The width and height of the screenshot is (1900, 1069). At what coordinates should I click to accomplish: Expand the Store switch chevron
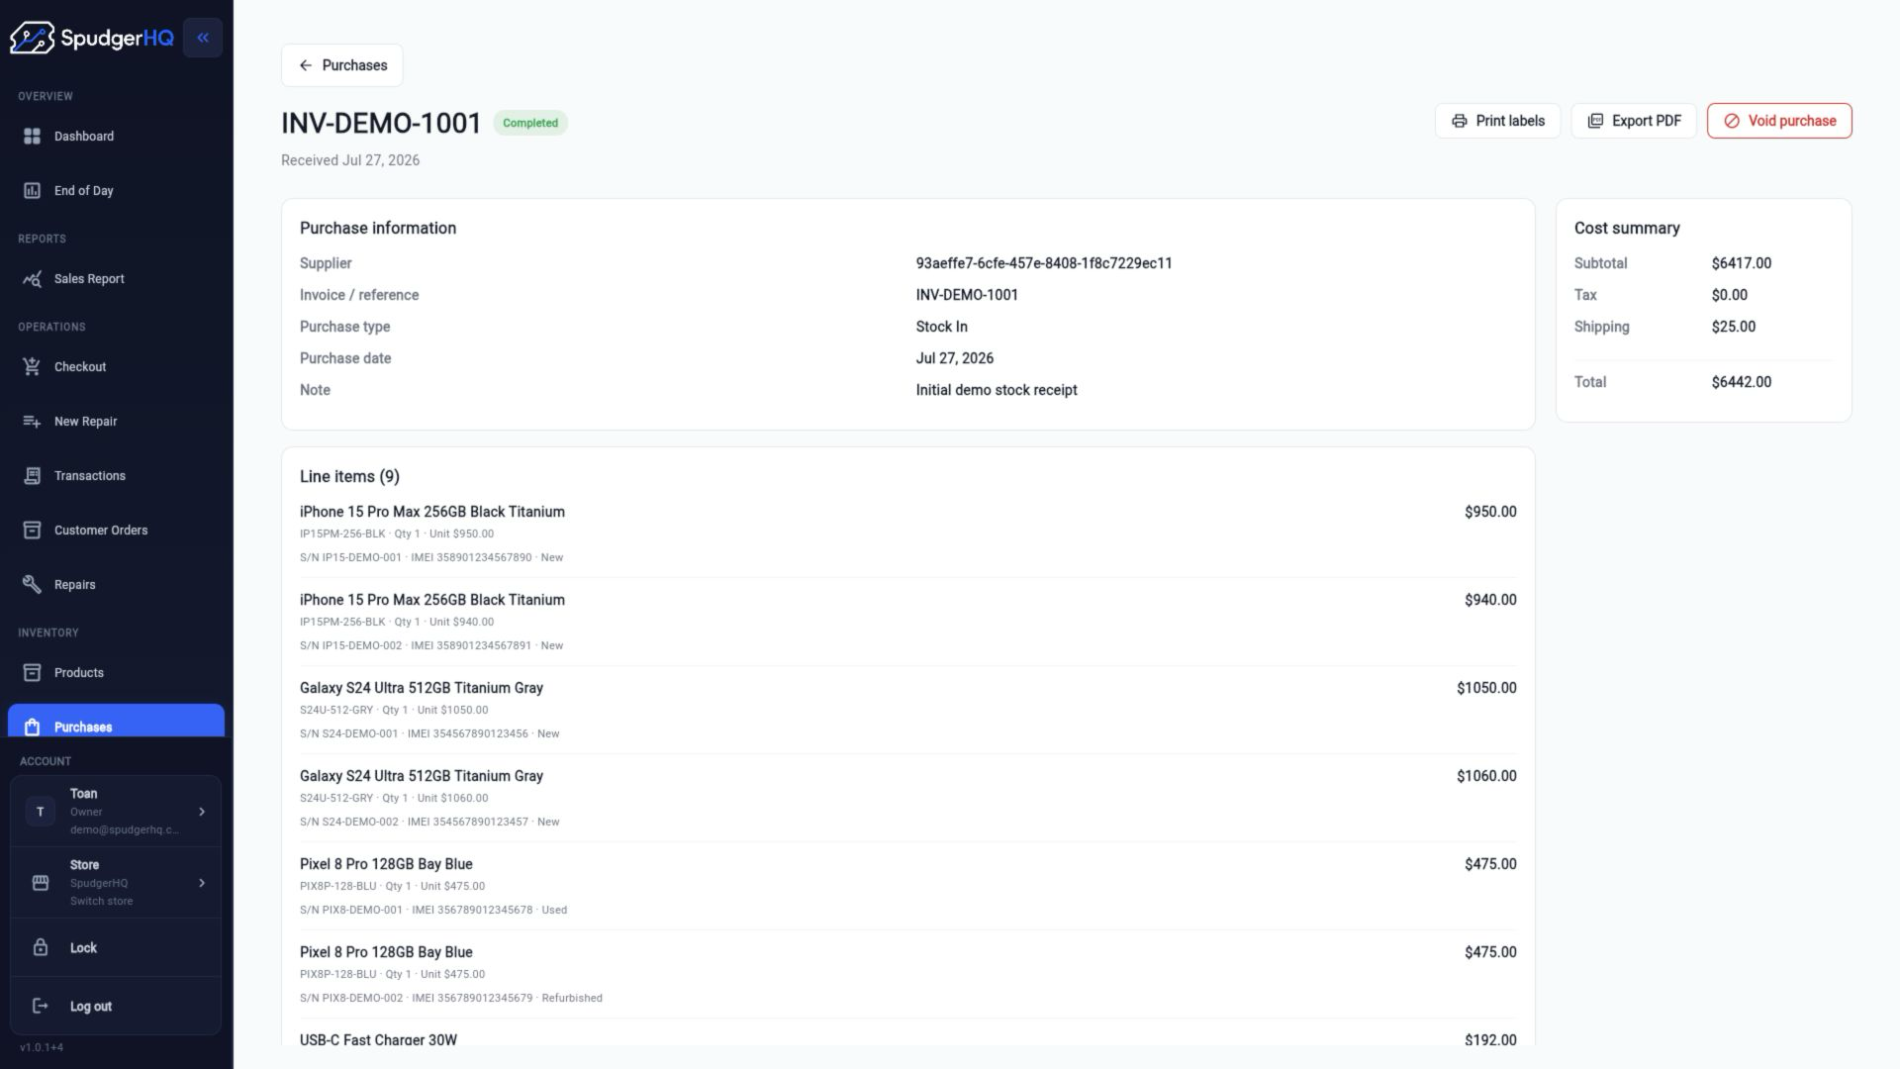(202, 883)
